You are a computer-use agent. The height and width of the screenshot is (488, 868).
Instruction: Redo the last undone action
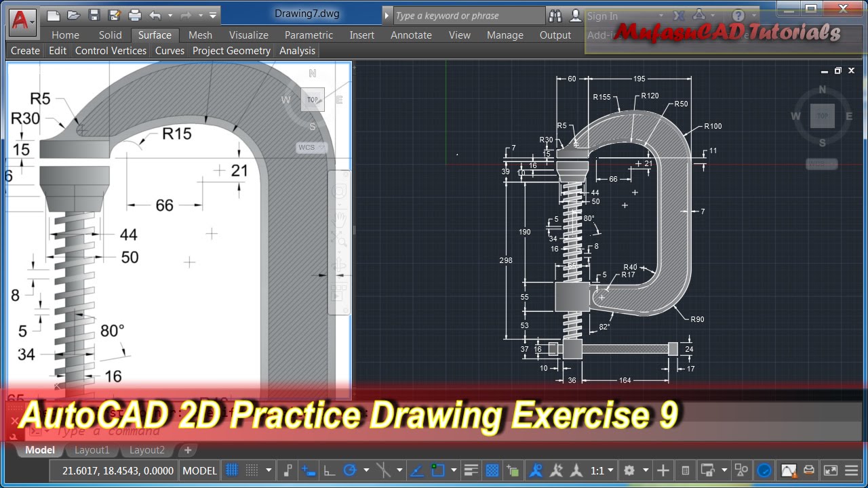pyautogui.click(x=186, y=15)
